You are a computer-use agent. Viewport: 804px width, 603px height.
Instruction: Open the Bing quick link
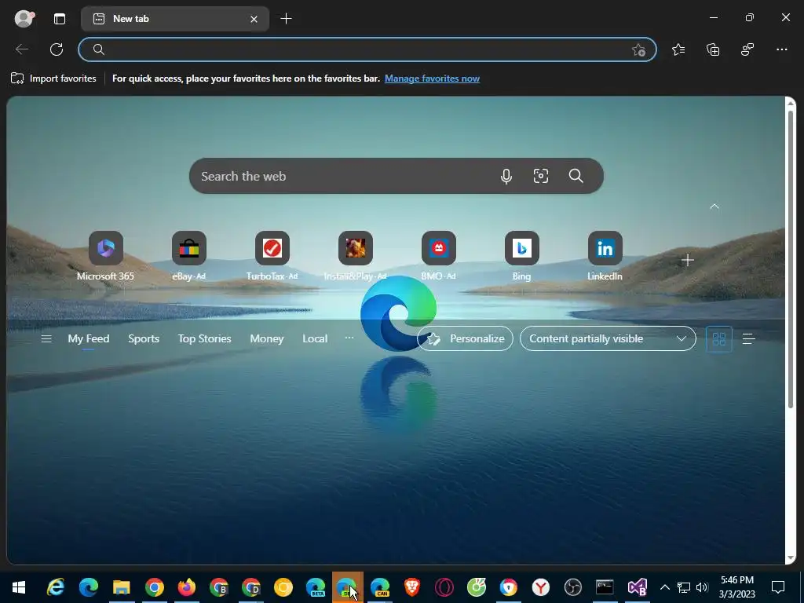point(522,256)
